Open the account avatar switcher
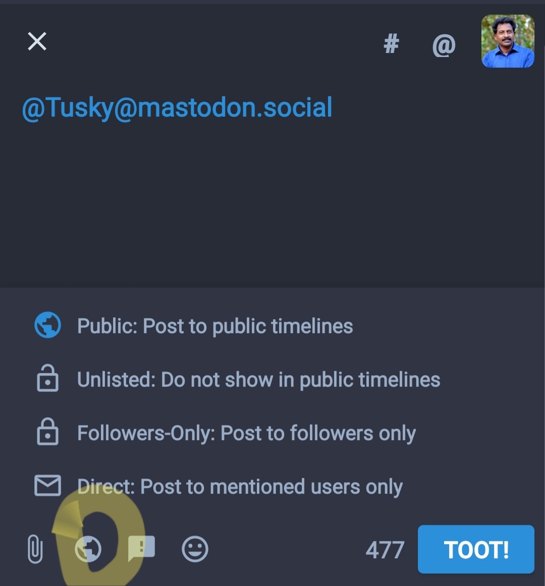Screen dimensions: 545x586 [508, 41]
